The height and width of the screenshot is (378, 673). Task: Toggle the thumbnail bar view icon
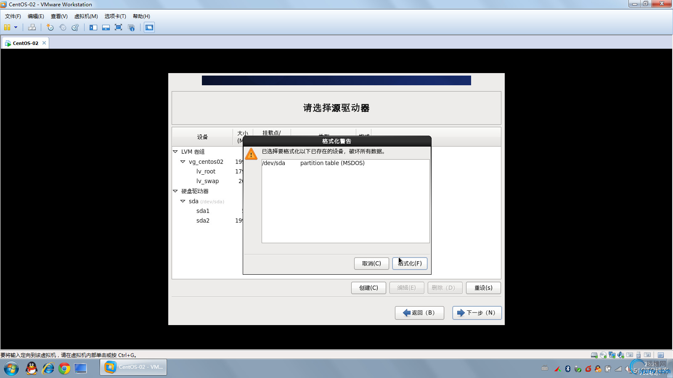106,27
